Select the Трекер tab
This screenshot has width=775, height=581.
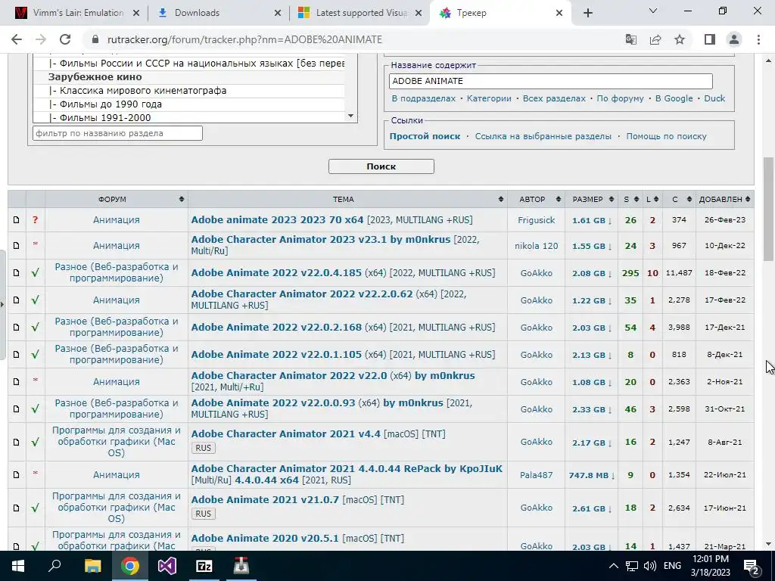[x=501, y=13]
